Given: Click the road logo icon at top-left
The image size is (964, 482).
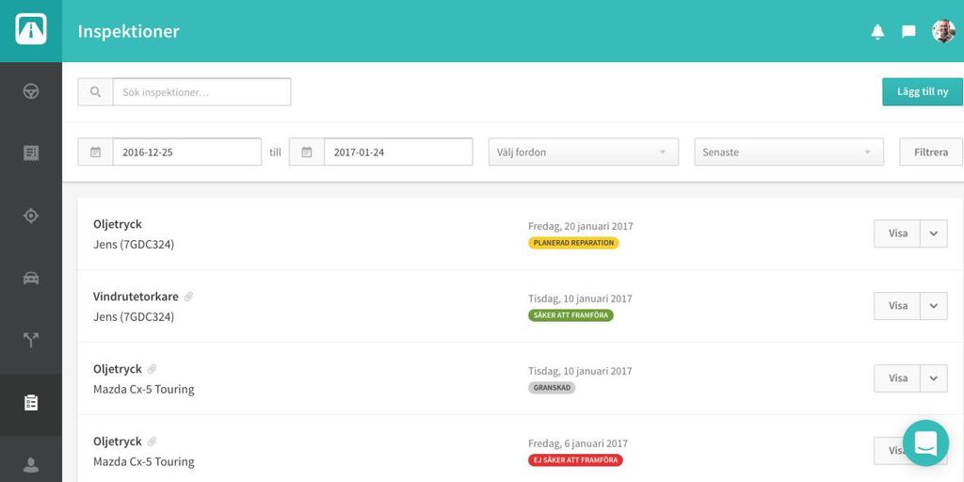Looking at the screenshot, I should pyautogui.click(x=31, y=29).
